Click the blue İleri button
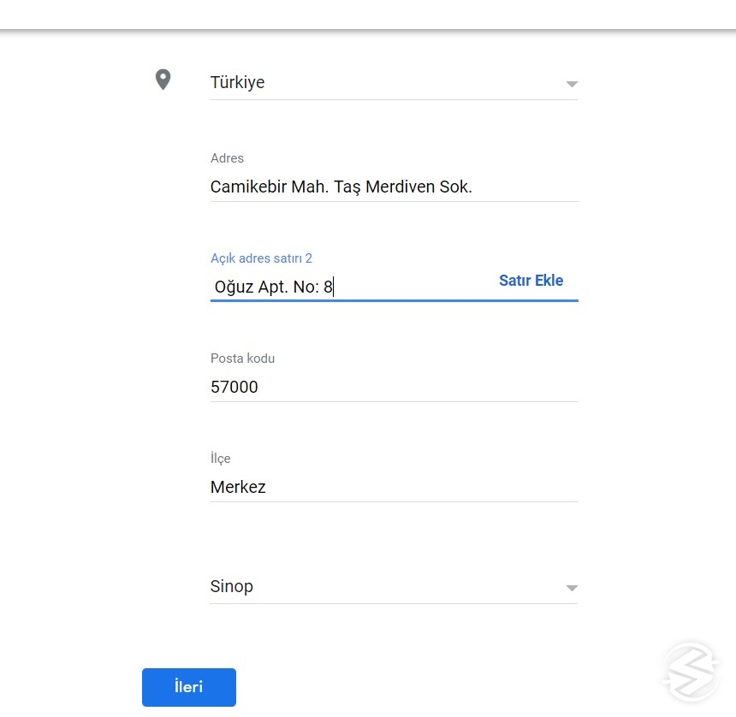The width and height of the screenshot is (736, 717). (x=188, y=687)
